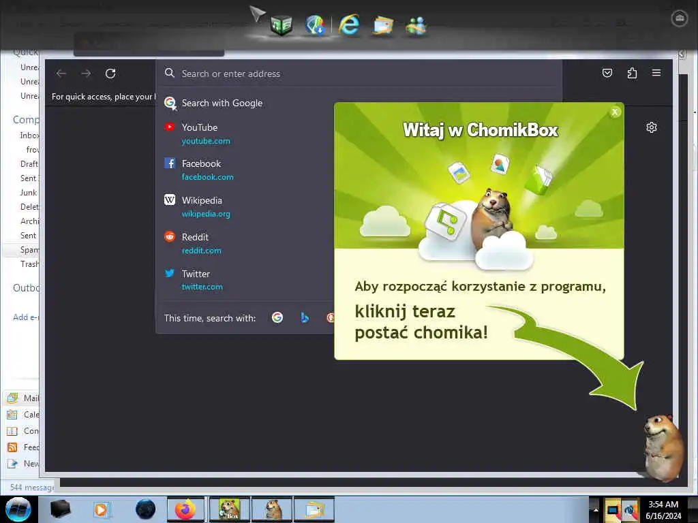Click the twitter.com link text

point(202,287)
